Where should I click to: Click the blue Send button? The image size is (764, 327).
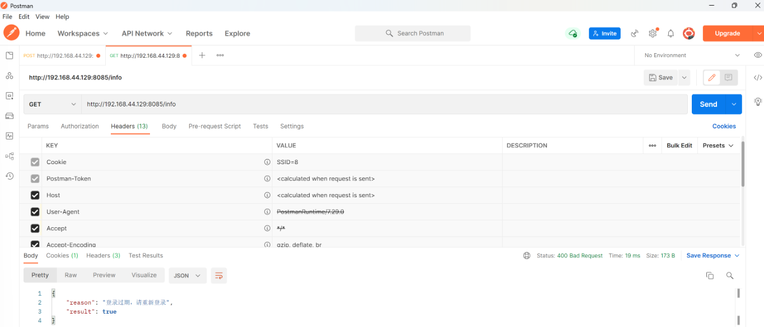point(709,104)
